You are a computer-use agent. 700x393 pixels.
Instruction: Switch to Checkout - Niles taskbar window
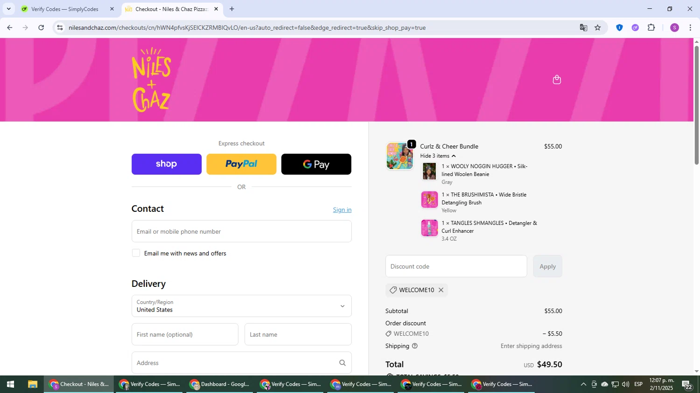tap(79, 384)
